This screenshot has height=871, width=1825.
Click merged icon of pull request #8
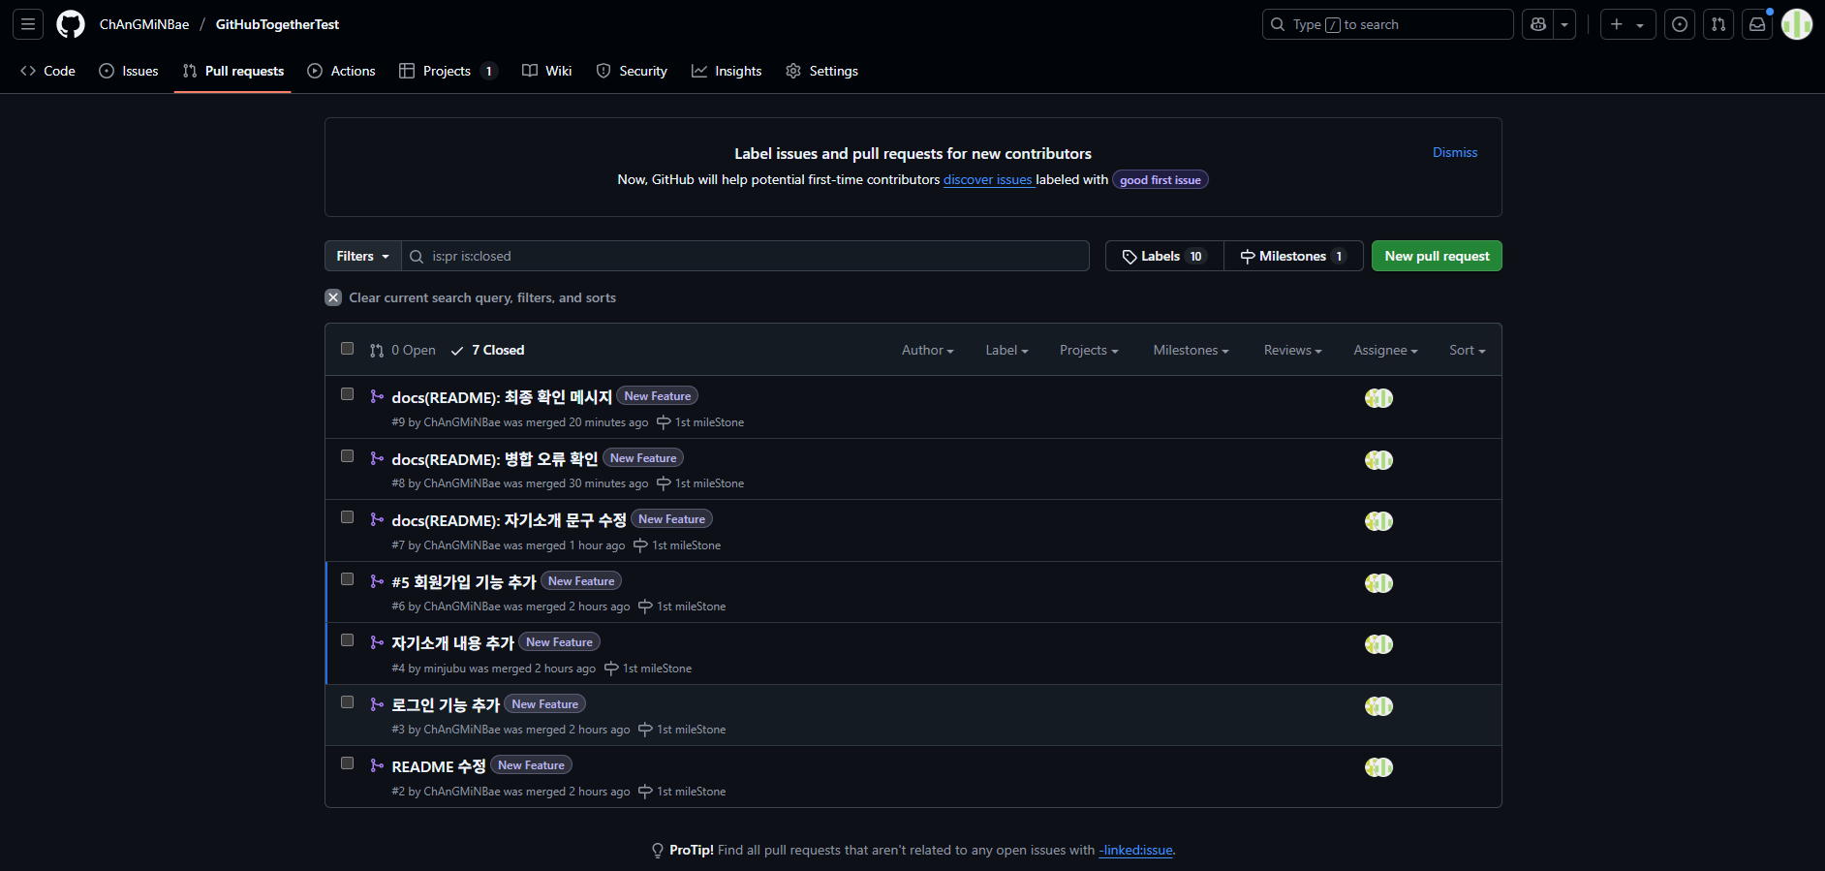(x=377, y=457)
